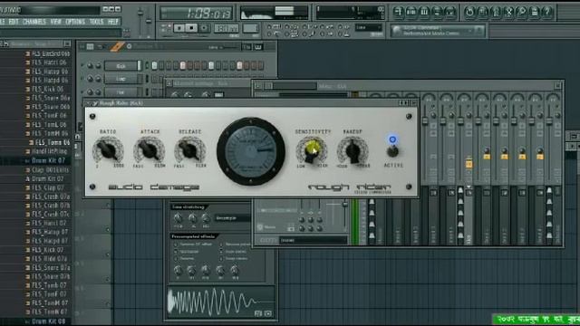Select the second channel button below Kick
This screenshot has width=580, height=326.
pos(121,79)
